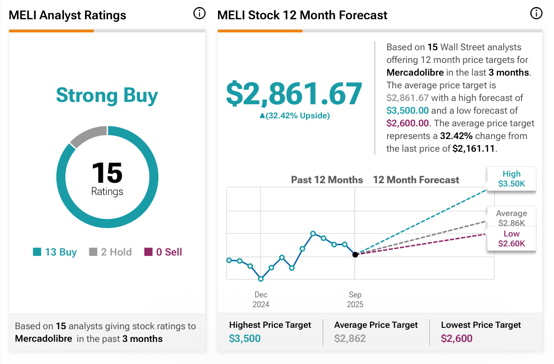Click the Mercadolibre name in ratings footer
The image size is (554, 364).
click(44, 339)
